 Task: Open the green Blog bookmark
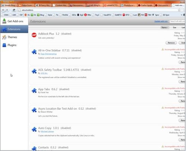[41, 15]
